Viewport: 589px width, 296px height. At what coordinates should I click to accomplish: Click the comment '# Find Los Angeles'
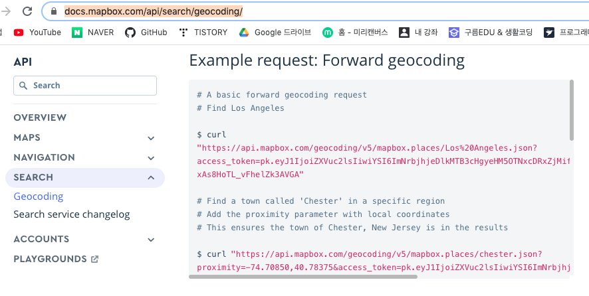(241, 108)
